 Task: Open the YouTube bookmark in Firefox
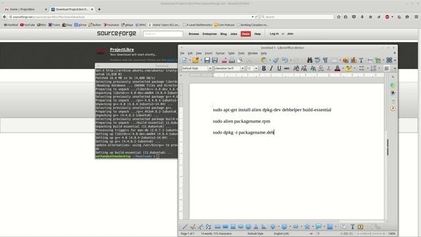(28, 25)
